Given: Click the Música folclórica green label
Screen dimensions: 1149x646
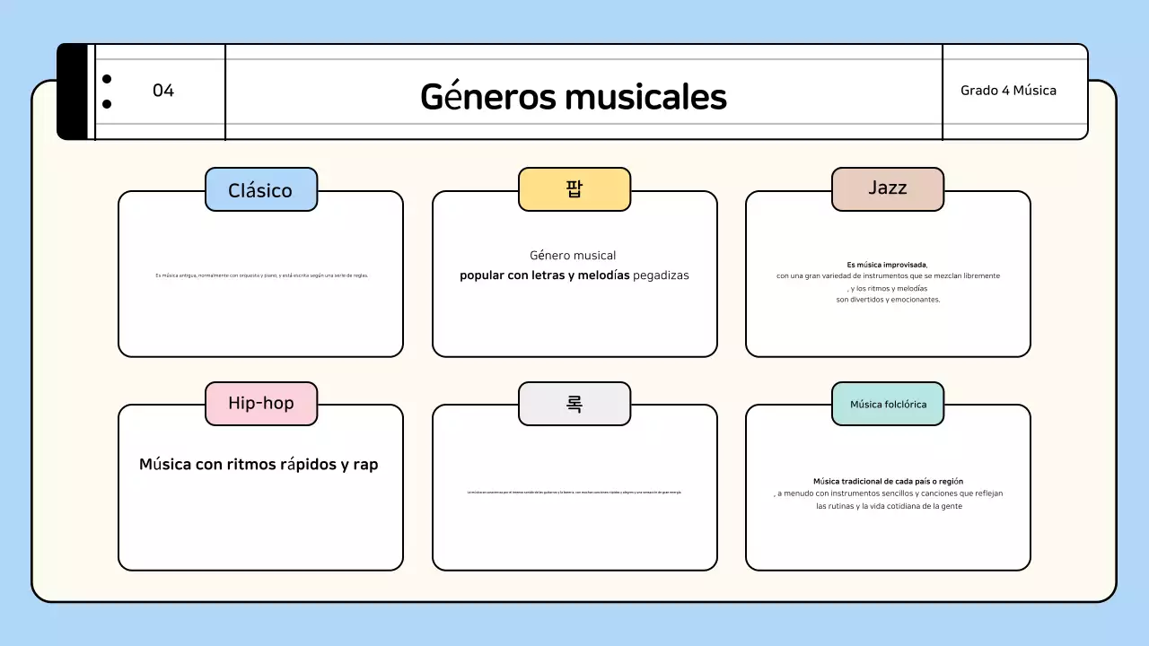Looking at the screenshot, I should coord(888,404).
